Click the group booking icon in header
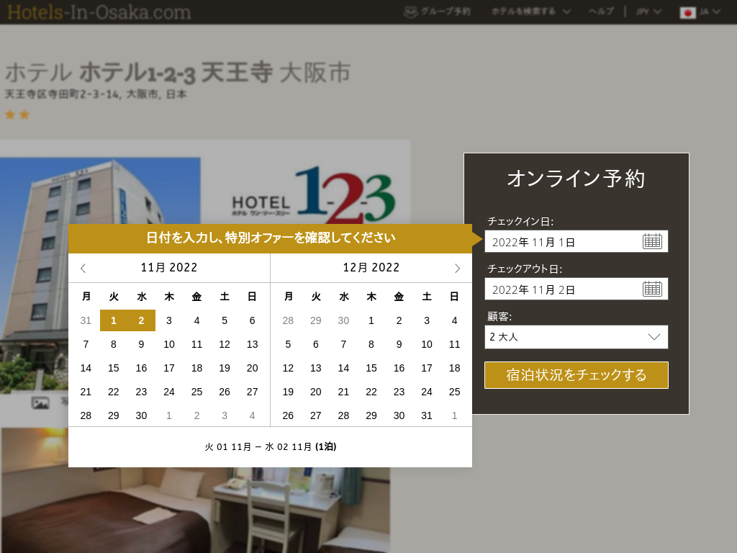 410,12
